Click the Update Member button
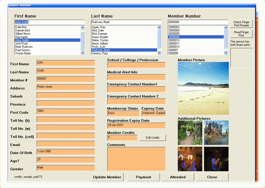 [x=107, y=177]
